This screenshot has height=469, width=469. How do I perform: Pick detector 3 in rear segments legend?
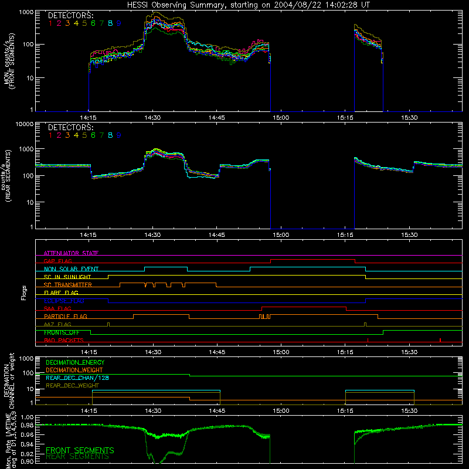[67, 135]
